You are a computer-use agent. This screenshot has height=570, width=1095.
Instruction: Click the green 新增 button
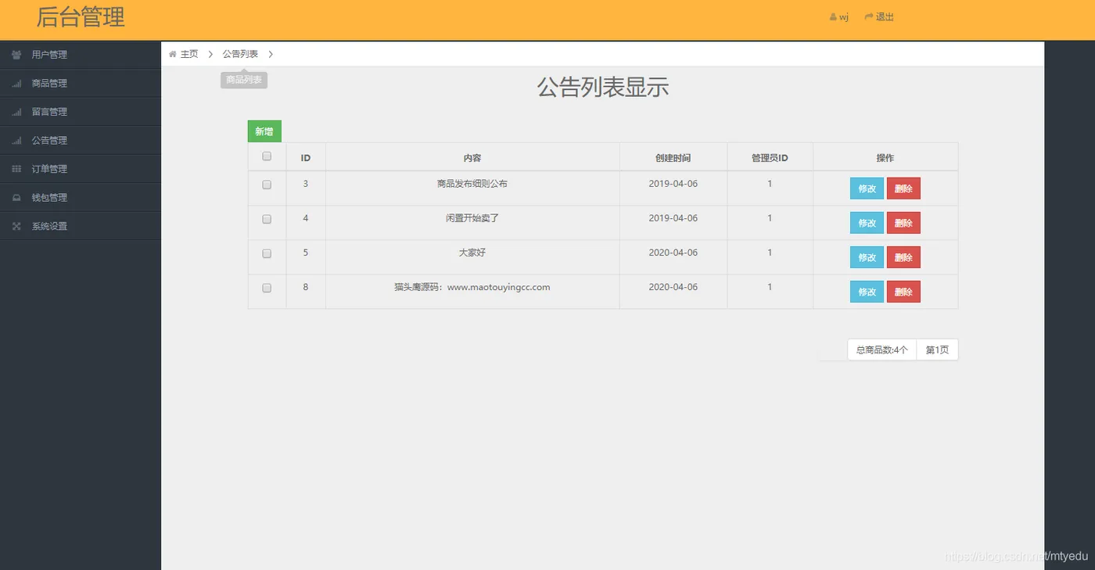(x=264, y=131)
